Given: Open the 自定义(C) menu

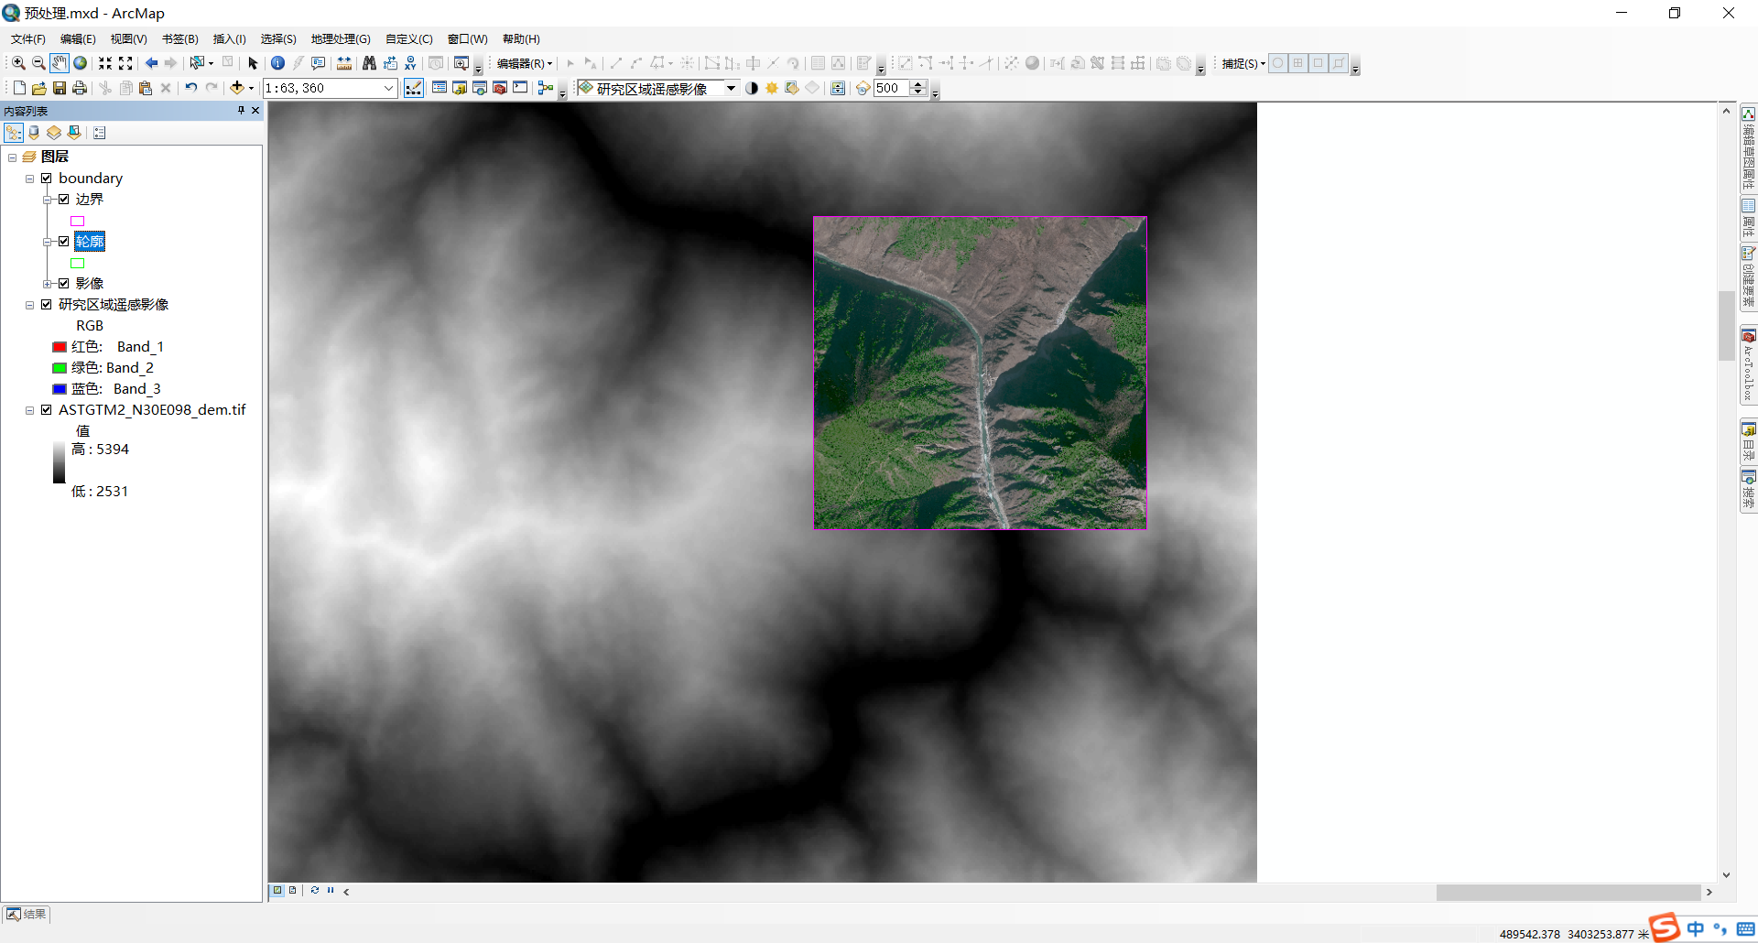Looking at the screenshot, I should click(x=409, y=39).
